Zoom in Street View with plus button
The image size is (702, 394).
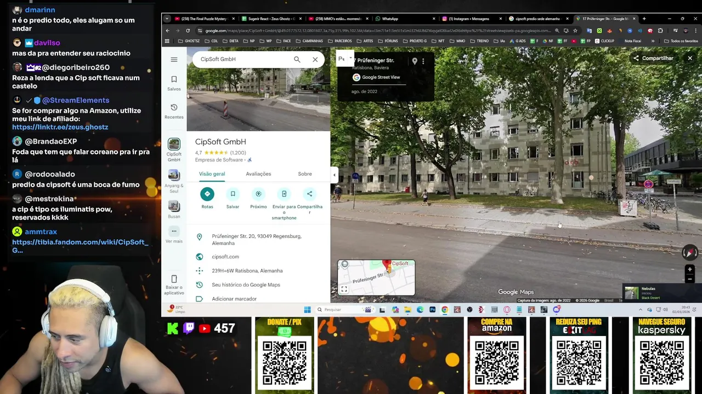point(690,269)
